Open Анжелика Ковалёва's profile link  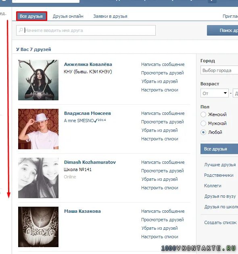pos(88,64)
